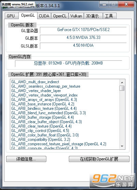137x190 pixels.
Task: Select GL_AMD_multi_draw_indirect in the list
Action: [35, 82]
